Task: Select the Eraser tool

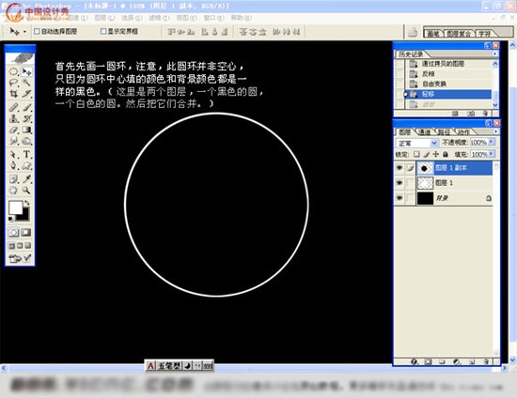Action: point(13,130)
